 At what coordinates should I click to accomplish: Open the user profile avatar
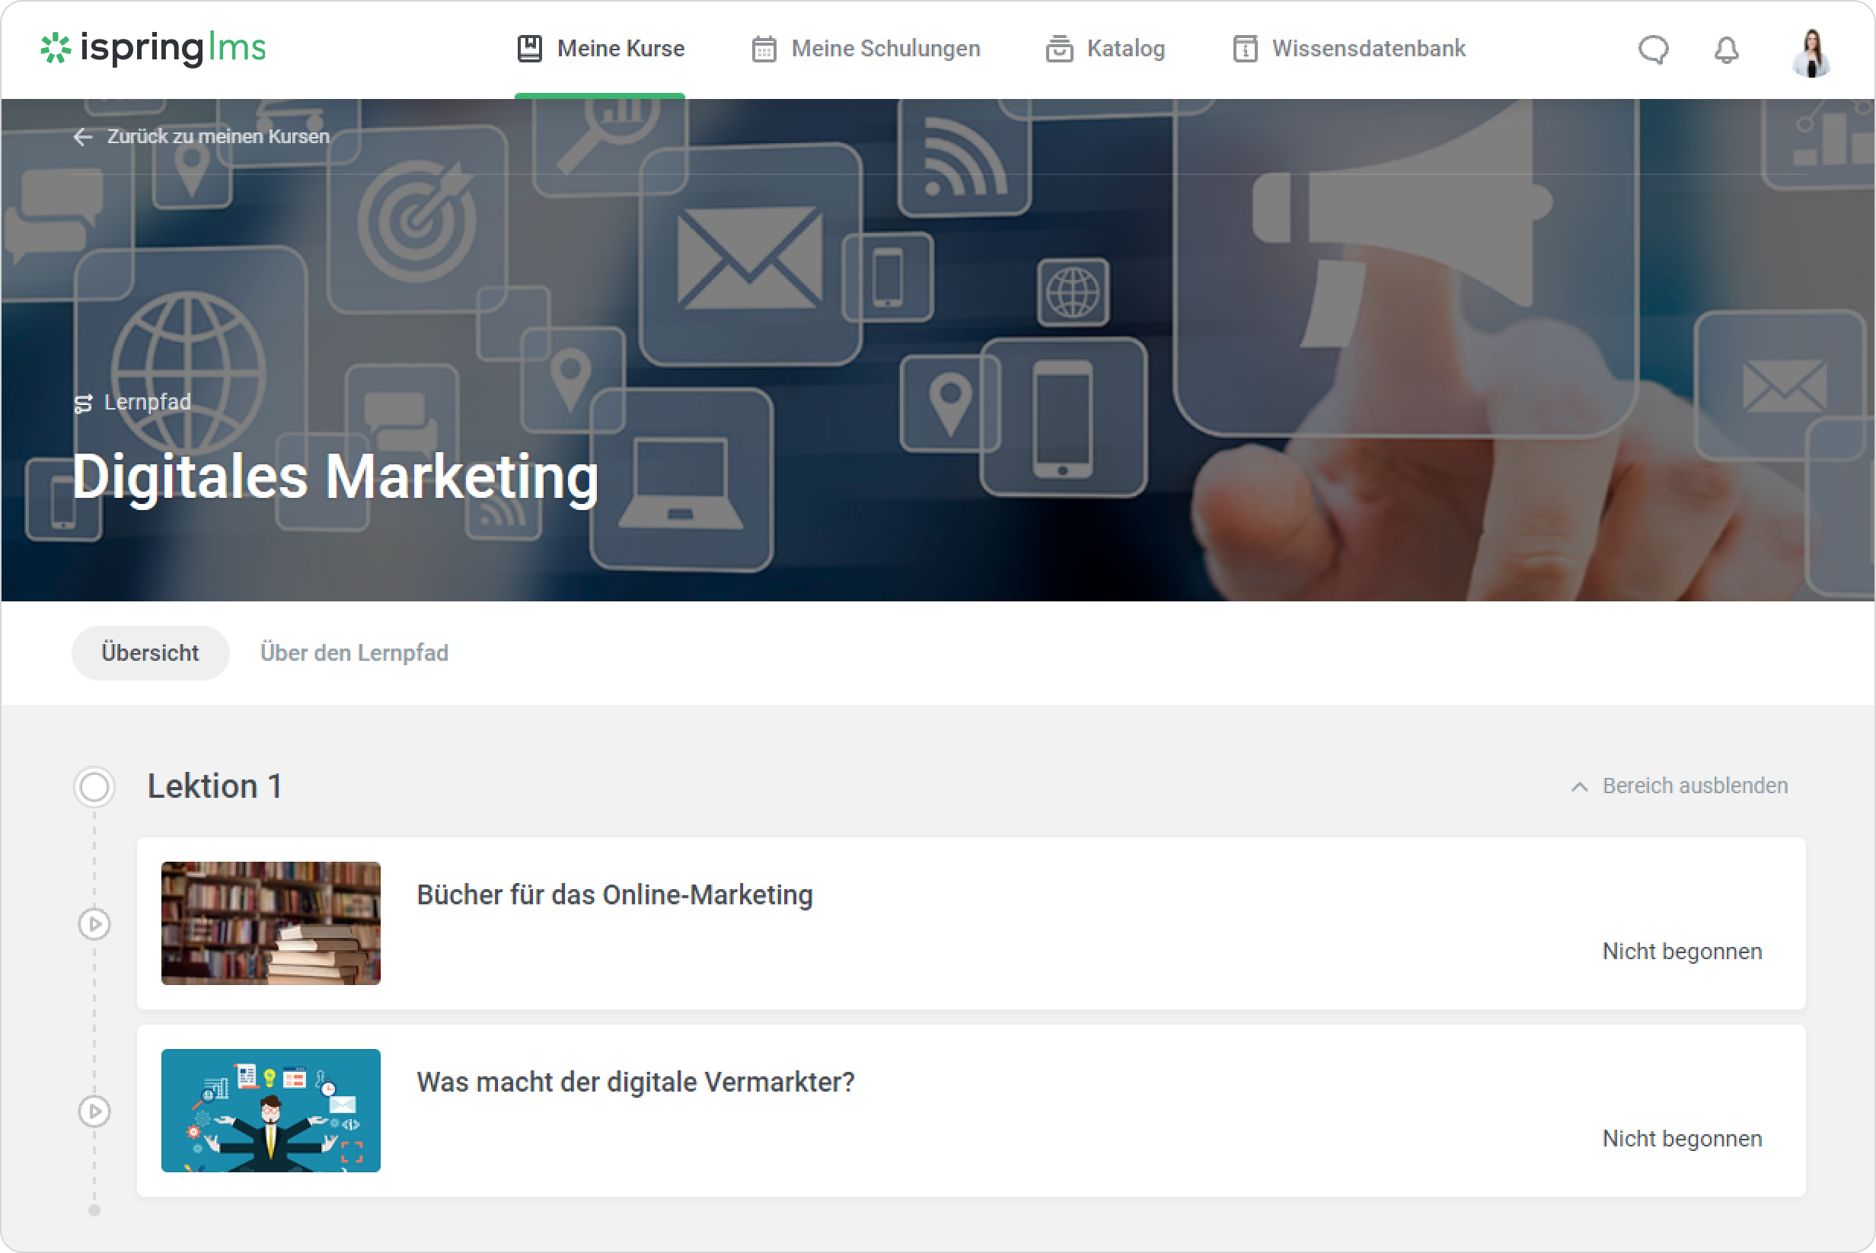(1811, 52)
